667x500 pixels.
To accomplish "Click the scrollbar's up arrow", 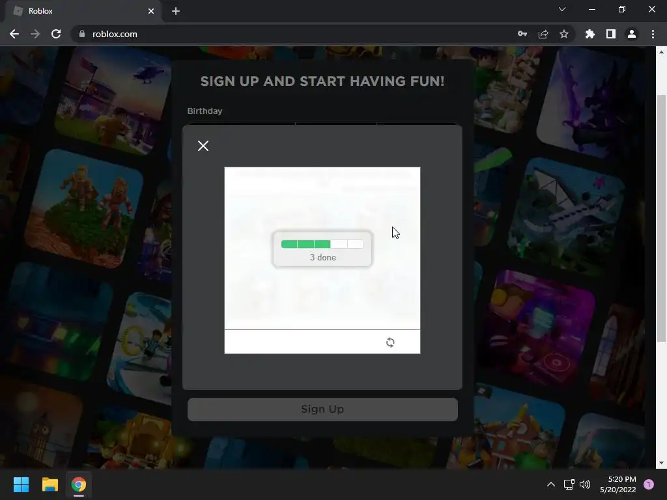I will [661, 52].
